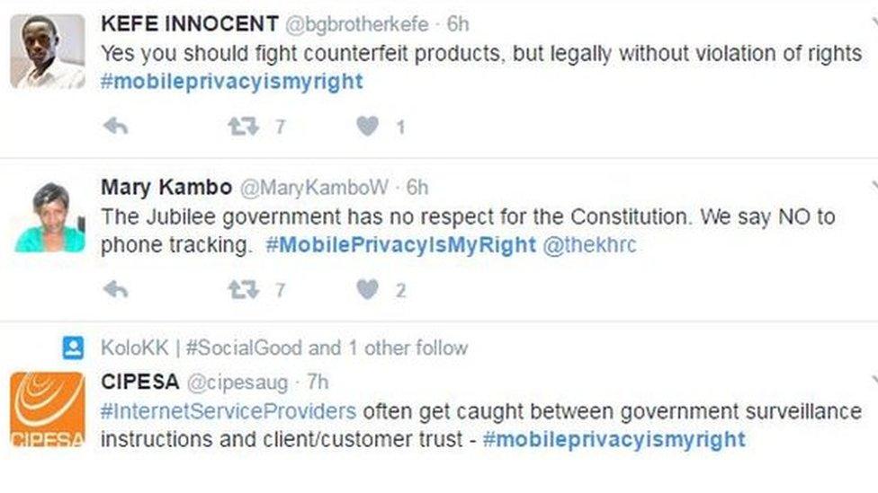Open #MobilePrivacyIsMyRight hashtag in Mary's tweet
878x493 pixels.
click(x=400, y=244)
